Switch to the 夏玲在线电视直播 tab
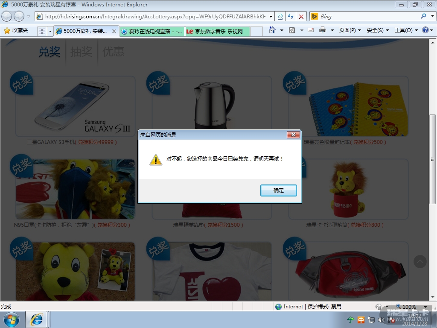The height and width of the screenshot is (328, 437). tap(152, 32)
